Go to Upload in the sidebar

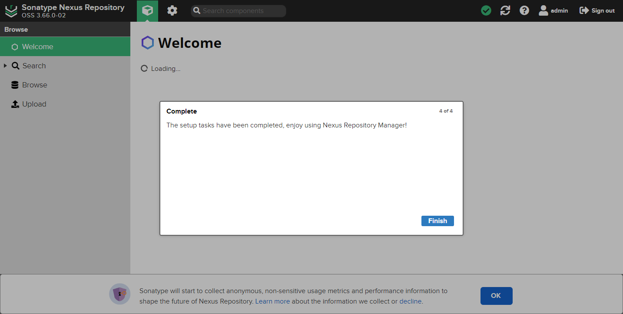point(34,104)
